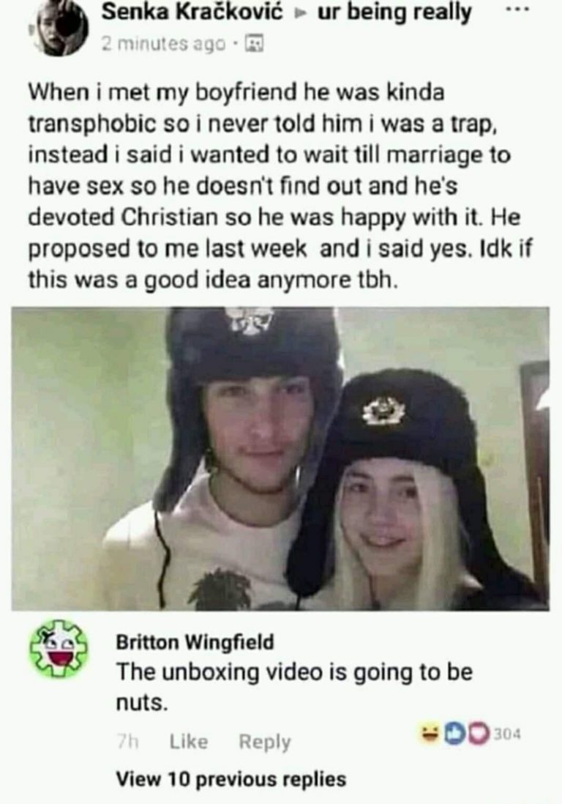
Task: Click the comment text about unboxing video
Action: (x=294, y=687)
